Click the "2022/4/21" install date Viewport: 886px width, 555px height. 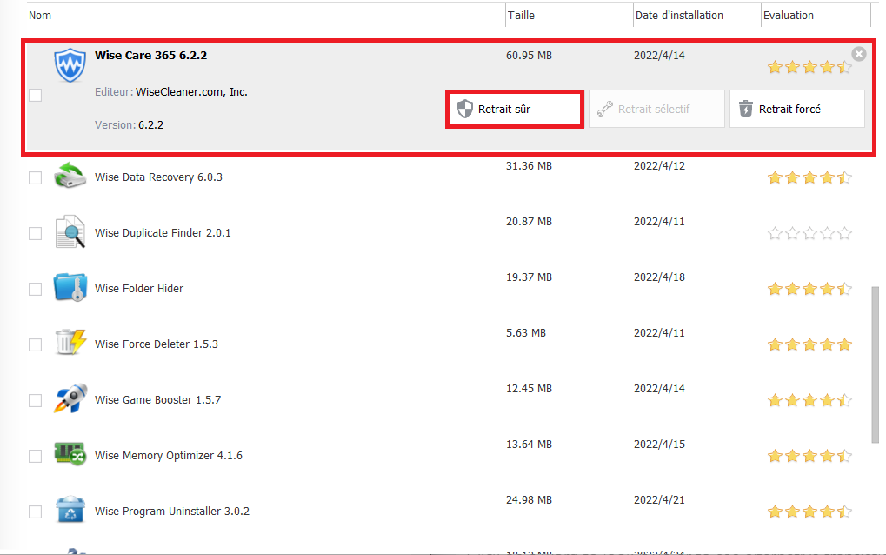pos(659,500)
